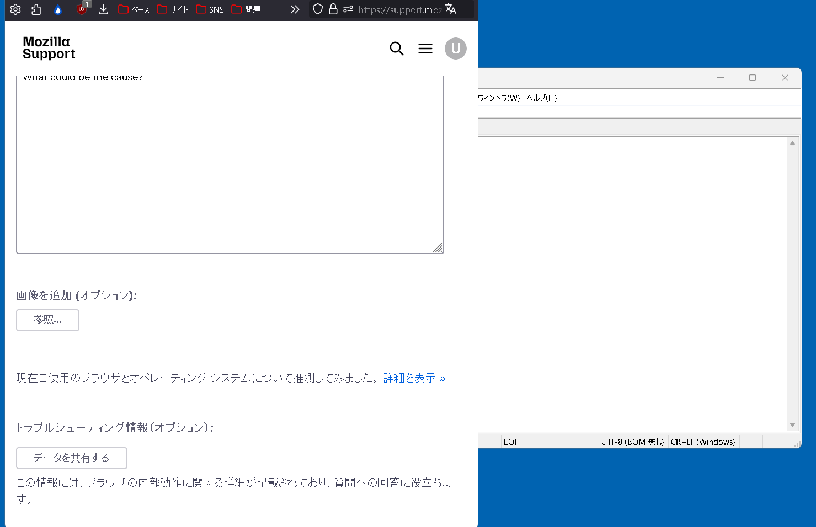Image resolution: width=816 pixels, height=527 pixels.
Task: Open the user avatar profile menu
Action: pos(455,49)
